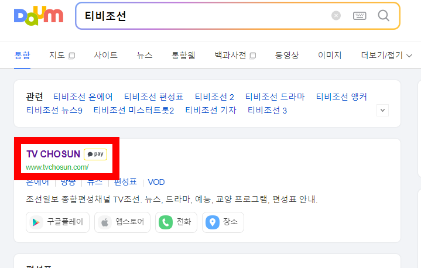Click related search 티비조선 미스터트롯2

134,110
